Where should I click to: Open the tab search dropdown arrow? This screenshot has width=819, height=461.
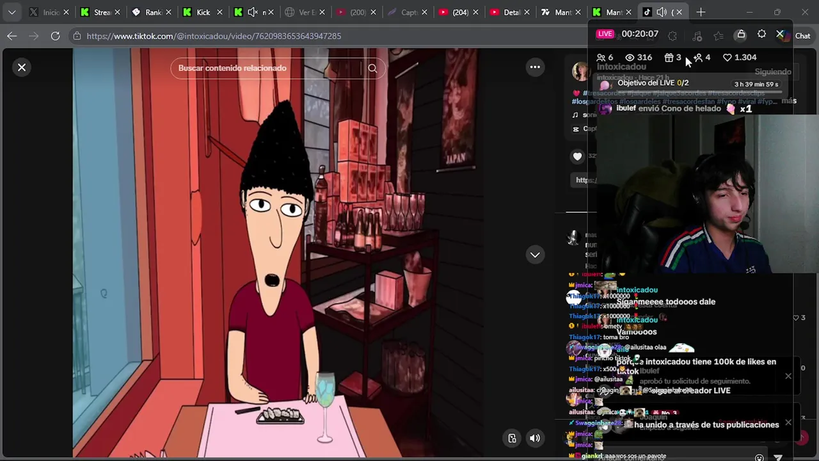(x=12, y=12)
